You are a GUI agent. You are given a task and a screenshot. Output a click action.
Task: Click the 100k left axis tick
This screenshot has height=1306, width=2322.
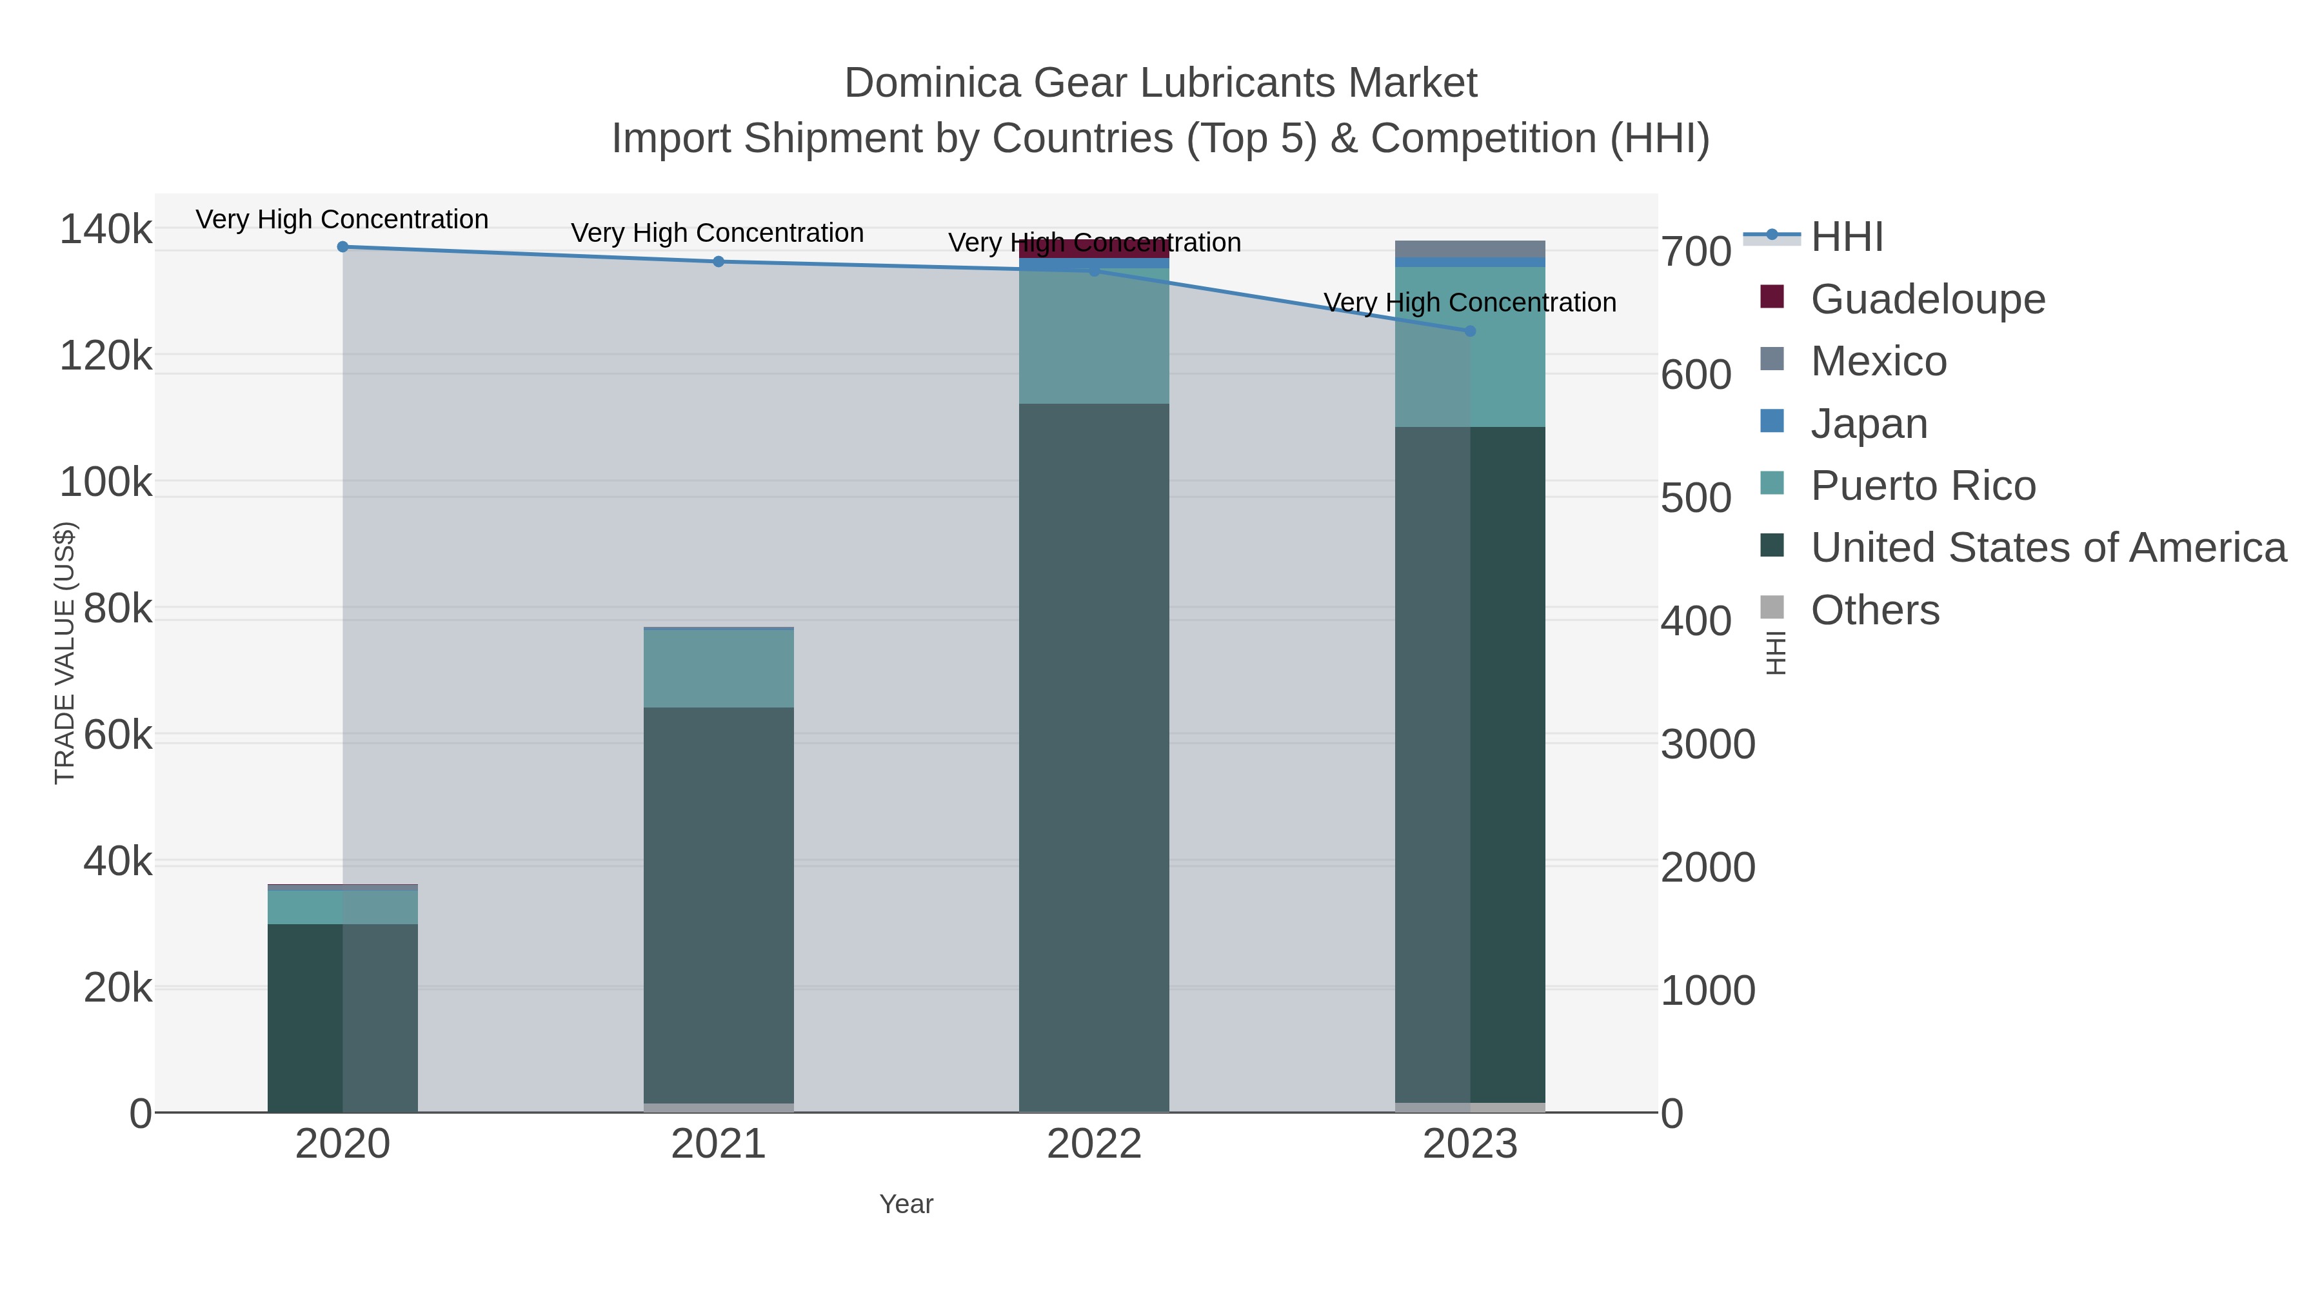click(106, 482)
